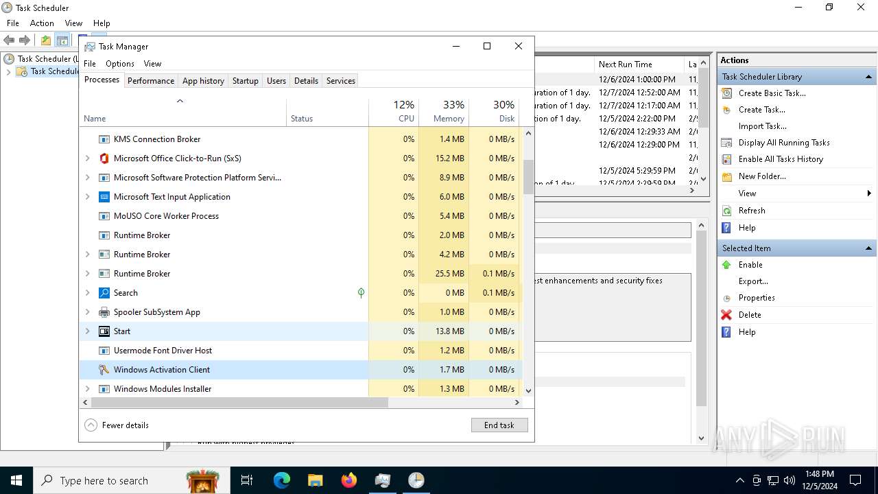Sort processes by Memory column header
This screenshot has height=494, width=878.
pos(444,113)
